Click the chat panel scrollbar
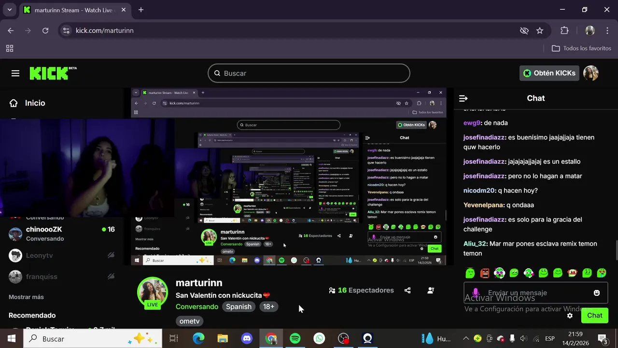This screenshot has width=618, height=348. point(617,250)
